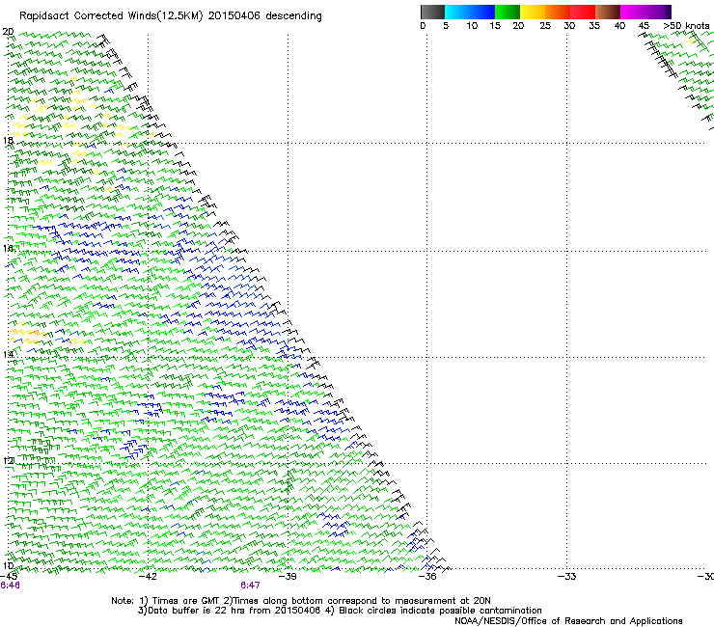
Task: Click the gray 0–5 knots legend segment
Action: point(432,12)
